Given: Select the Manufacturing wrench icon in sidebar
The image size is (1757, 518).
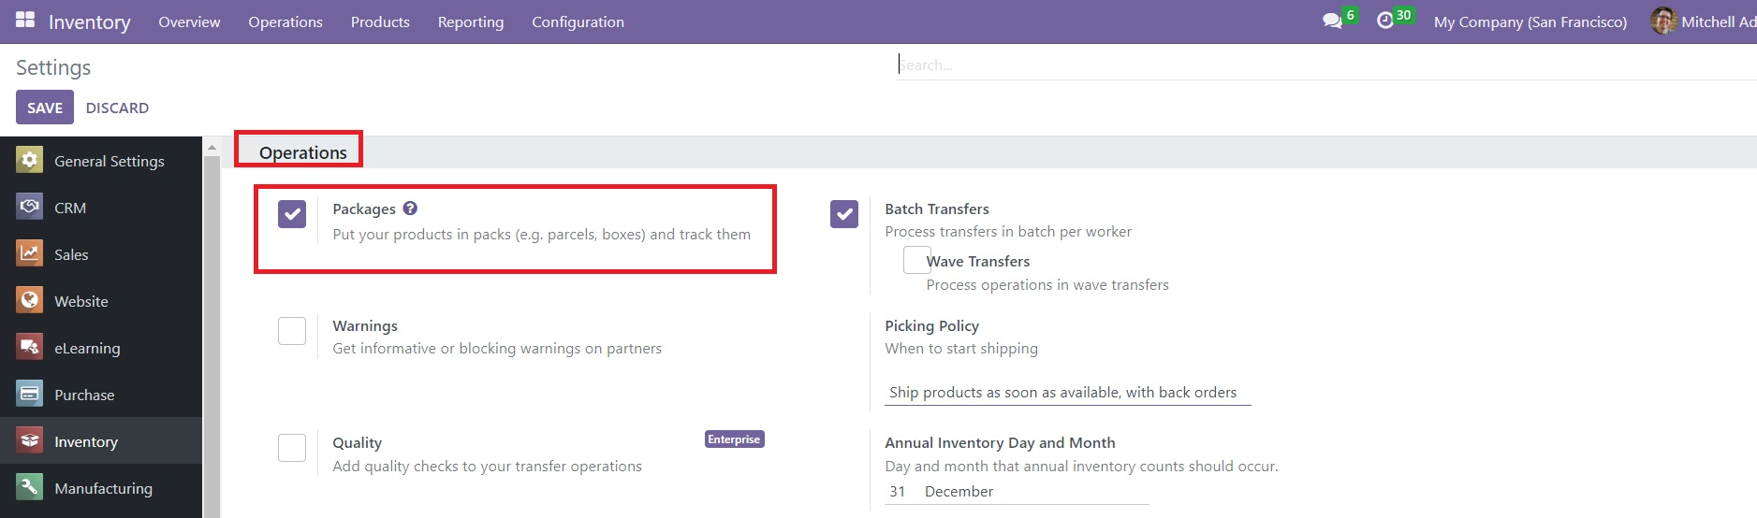Looking at the screenshot, I should [x=30, y=487].
